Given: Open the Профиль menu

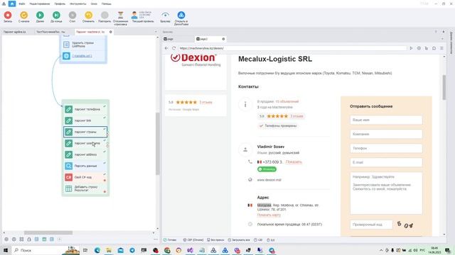Looking at the screenshot, I should point(60,4).
